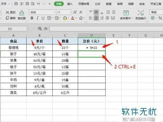Click the Redo arrow icon

pyautogui.click(x=44, y=4)
